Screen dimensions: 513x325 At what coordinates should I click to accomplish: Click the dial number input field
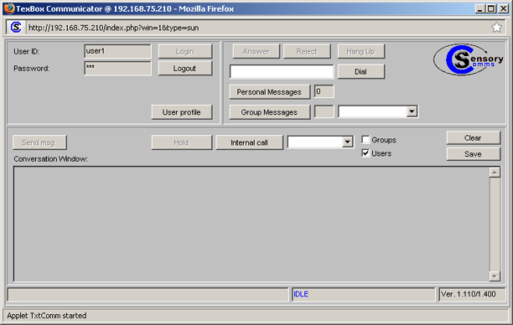[x=282, y=71]
